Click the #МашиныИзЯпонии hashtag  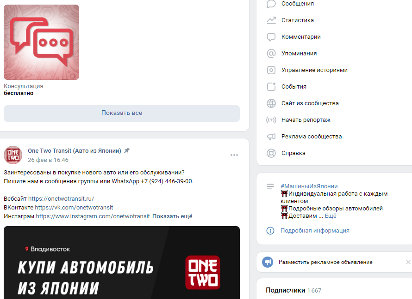[x=309, y=186]
